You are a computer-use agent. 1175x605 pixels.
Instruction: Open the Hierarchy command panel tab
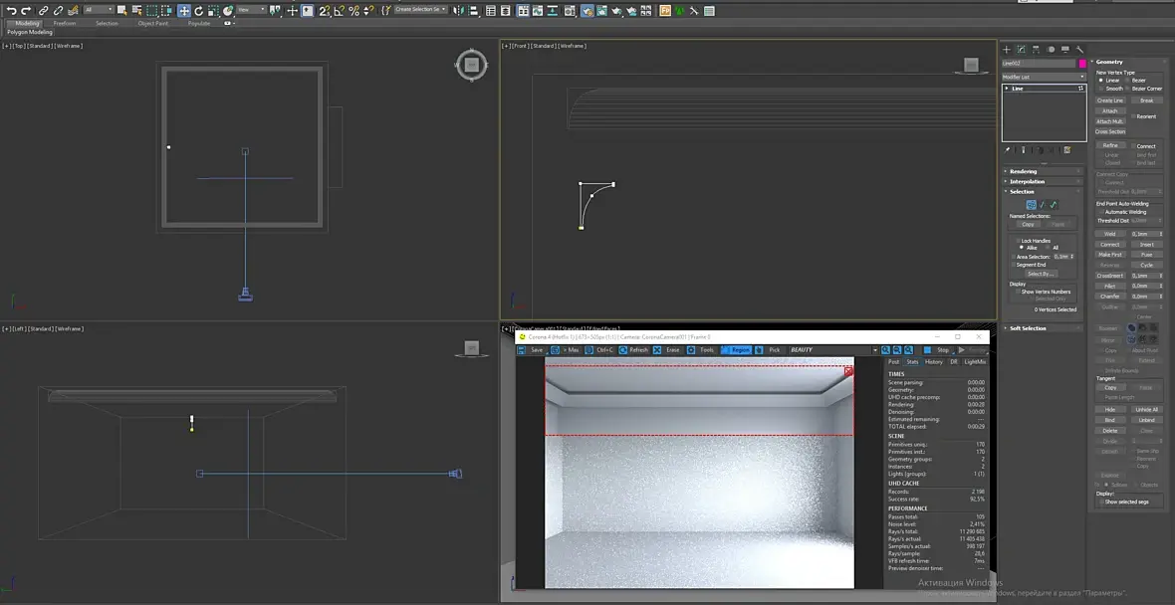tap(1036, 50)
